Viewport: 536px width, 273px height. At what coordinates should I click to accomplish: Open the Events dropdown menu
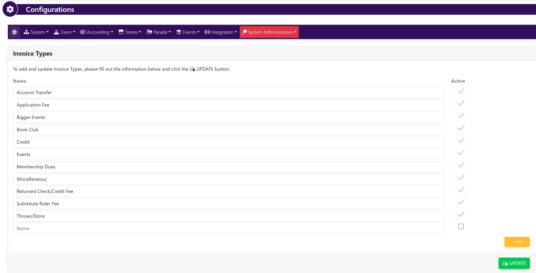tap(188, 32)
